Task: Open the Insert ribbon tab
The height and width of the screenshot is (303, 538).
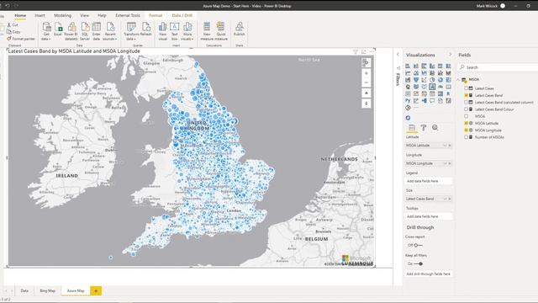Action: (x=40, y=15)
